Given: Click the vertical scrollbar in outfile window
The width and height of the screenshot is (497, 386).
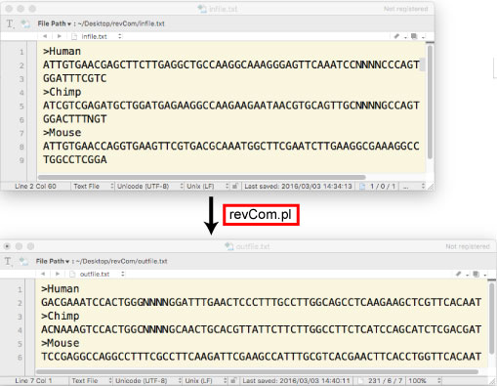Looking at the screenshot, I should pos(491,320).
